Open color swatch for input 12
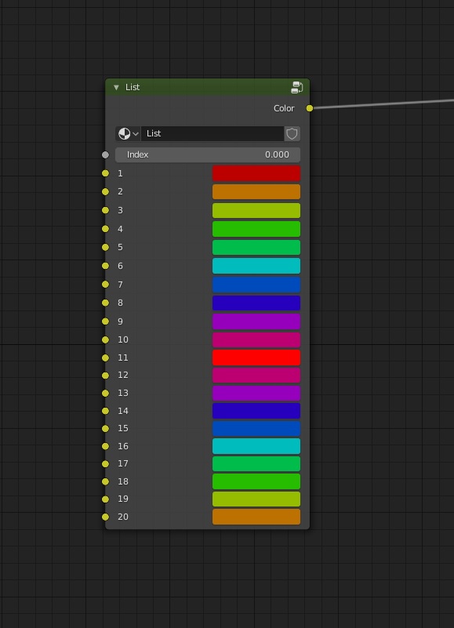Screen dimensions: 454x628 pos(256,376)
